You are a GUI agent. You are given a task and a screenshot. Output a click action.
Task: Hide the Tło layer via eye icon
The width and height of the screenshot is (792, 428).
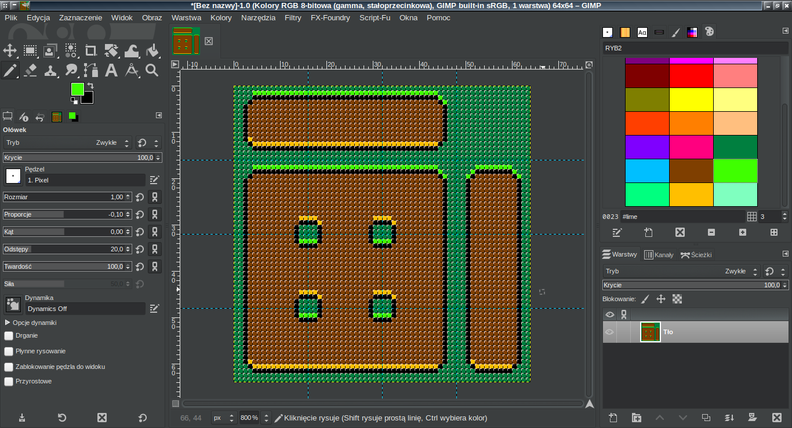point(609,332)
